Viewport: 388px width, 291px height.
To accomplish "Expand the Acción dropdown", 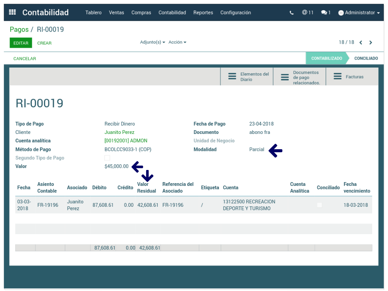I will (177, 42).
